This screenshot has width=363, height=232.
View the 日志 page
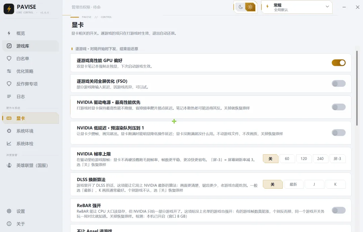point(30,96)
